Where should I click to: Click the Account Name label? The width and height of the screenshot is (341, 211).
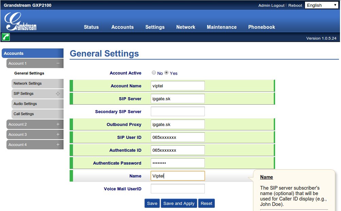click(126, 86)
